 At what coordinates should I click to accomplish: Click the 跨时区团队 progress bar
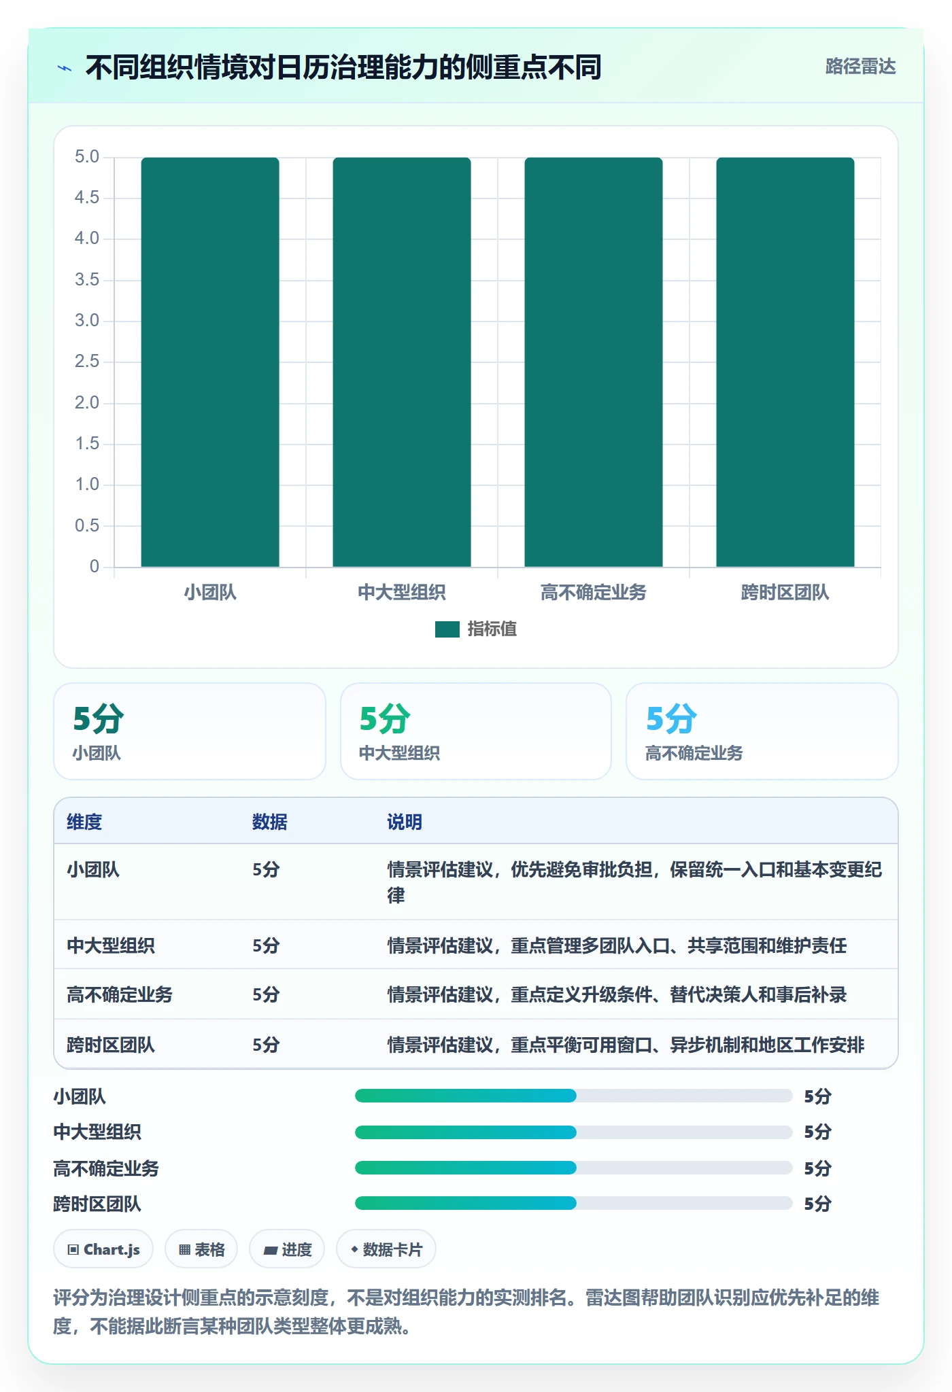(573, 1203)
